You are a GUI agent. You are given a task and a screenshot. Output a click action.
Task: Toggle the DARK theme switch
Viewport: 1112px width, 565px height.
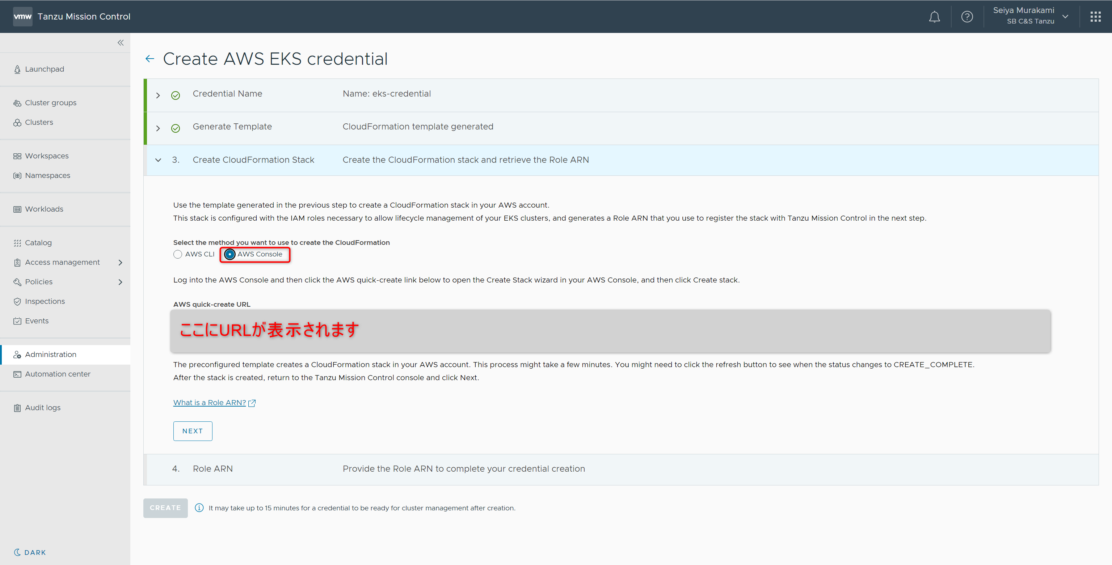[x=29, y=552]
